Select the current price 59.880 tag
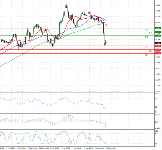162x150 pixels. 158,43
